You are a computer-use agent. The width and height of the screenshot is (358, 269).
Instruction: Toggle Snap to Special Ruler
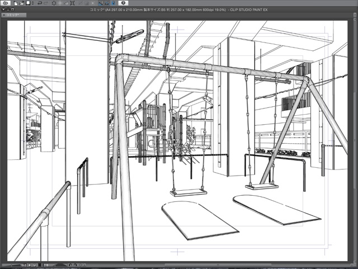pos(107,3)
